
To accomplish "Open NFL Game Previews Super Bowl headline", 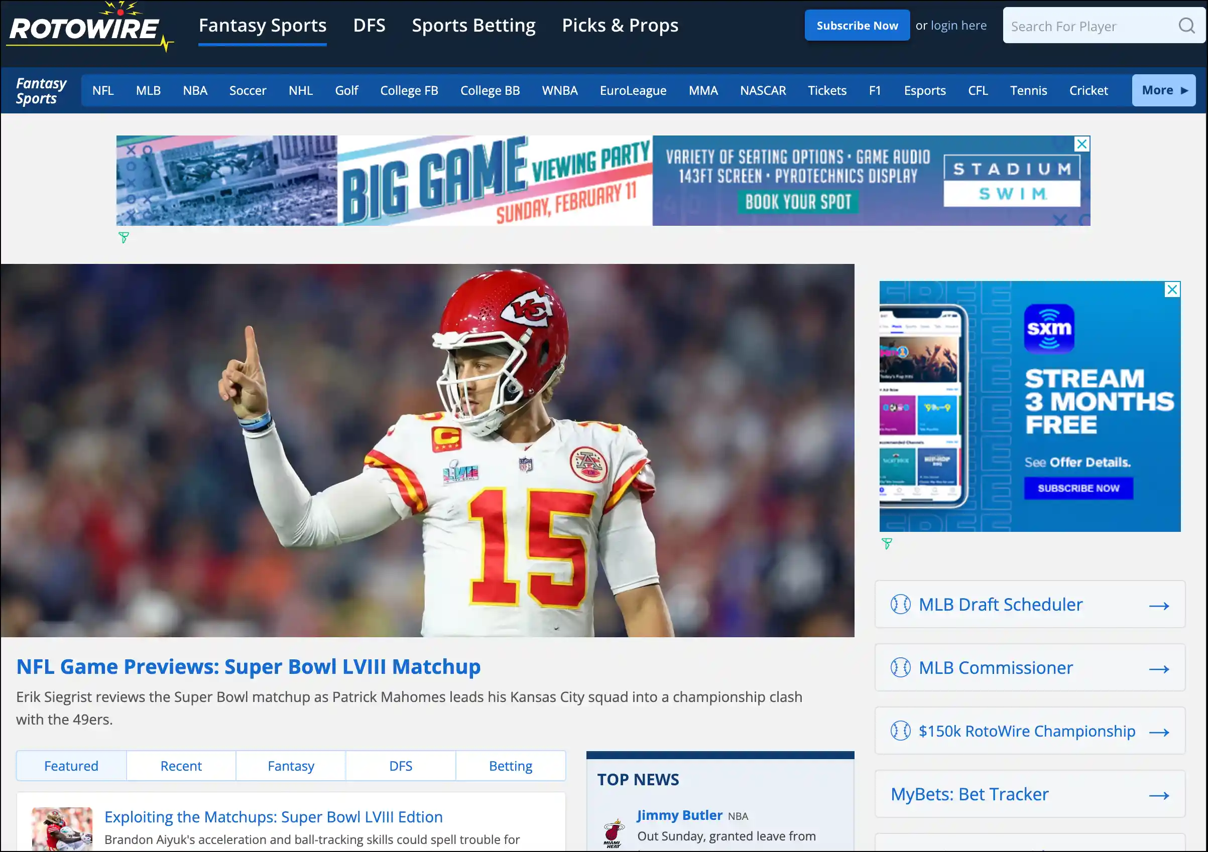I will point(249,666).
